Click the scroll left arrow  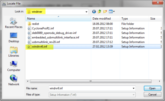click(28, 81)
